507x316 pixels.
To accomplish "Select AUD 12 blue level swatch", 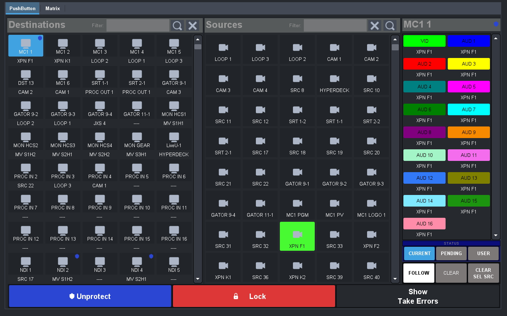I will [x=424, y=178].
